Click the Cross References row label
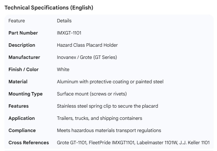Screen dimensions: 217x151 pyautogui.click(x=28, y=143)
